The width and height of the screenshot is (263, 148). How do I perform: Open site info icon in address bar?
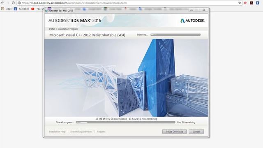(x=19, y=3)
